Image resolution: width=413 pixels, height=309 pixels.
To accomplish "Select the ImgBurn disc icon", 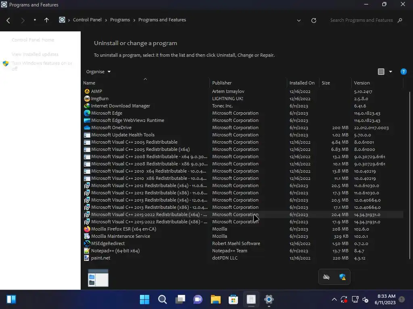I will tap(87, 99).
